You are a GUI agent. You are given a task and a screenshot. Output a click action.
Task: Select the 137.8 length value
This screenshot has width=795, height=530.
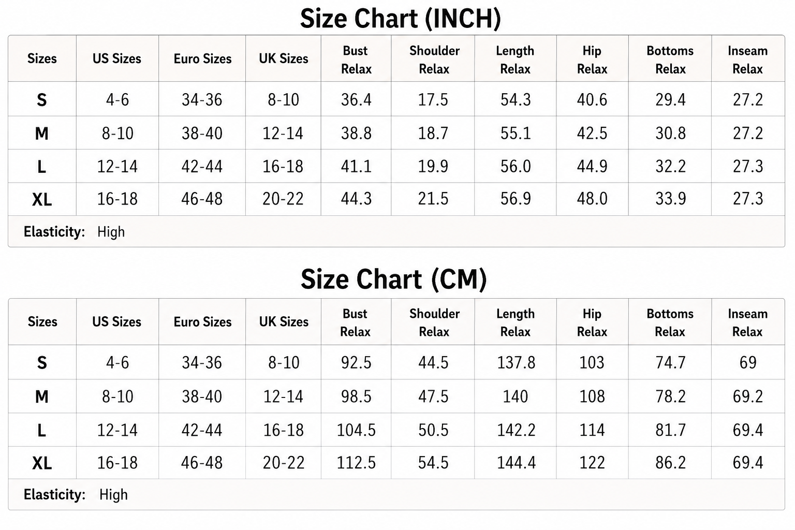coord(516,362)
